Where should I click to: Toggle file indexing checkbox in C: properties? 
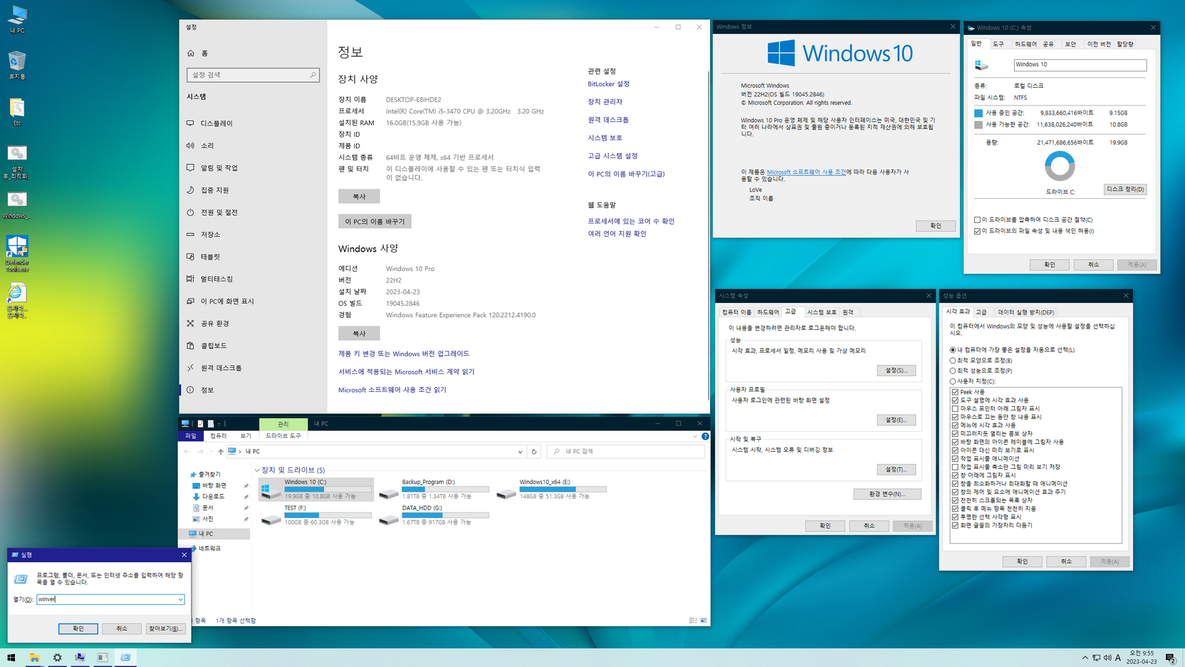coord(977,231)
